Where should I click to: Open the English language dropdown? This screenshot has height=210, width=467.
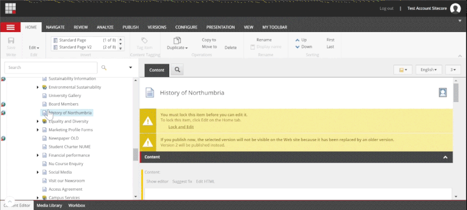tap(428, 69)
